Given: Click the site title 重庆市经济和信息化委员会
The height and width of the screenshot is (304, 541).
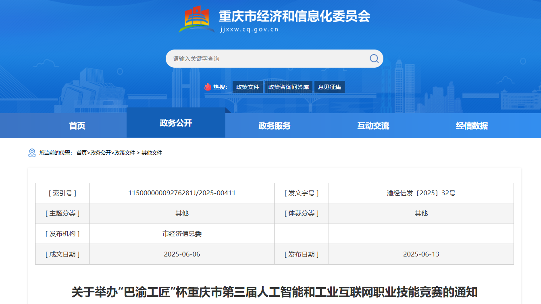Looking at the screenshot, I should (x=294, y=16).
